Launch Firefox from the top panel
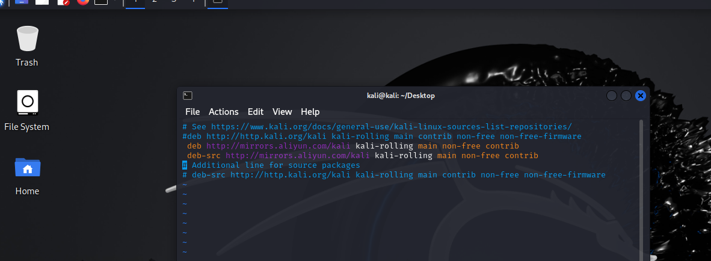Viewport: 711px width, 261px height. [82, 2]
